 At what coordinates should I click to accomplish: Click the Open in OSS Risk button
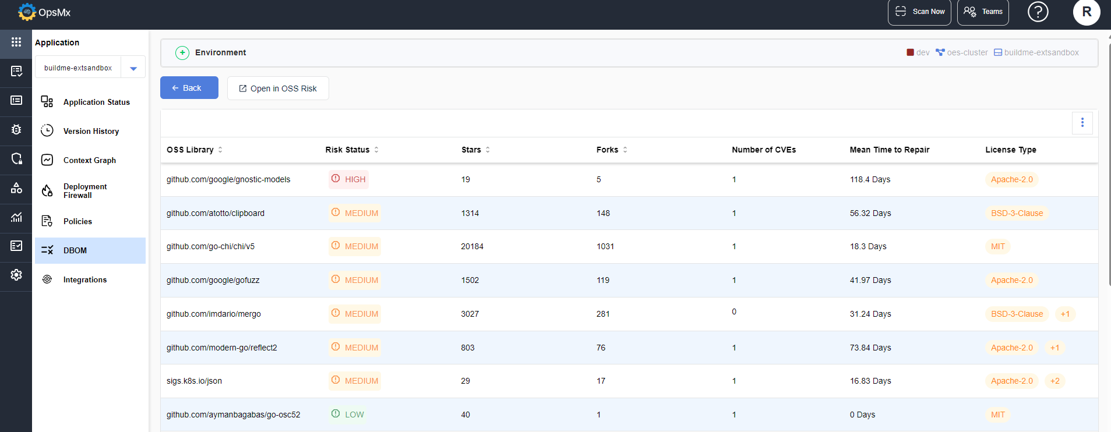point(278,88)
